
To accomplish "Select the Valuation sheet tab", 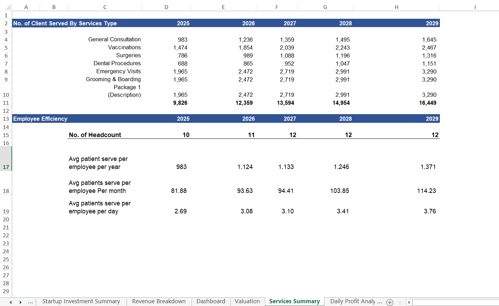I will [247, 301].
